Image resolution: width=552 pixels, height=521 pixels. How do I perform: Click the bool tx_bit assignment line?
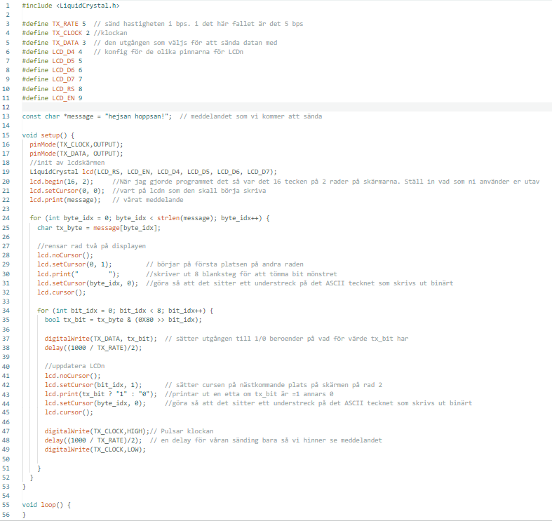click(x=123, y=320)
